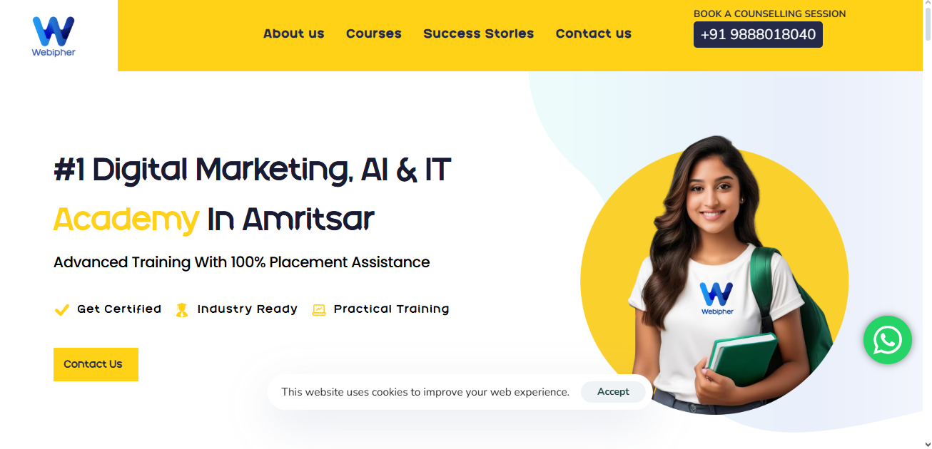Call the +91 9888018040 phone button
932x449 pixels.
[758, 34]
